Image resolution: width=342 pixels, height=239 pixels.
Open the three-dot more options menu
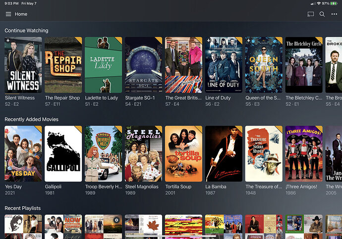click(334, 14)
